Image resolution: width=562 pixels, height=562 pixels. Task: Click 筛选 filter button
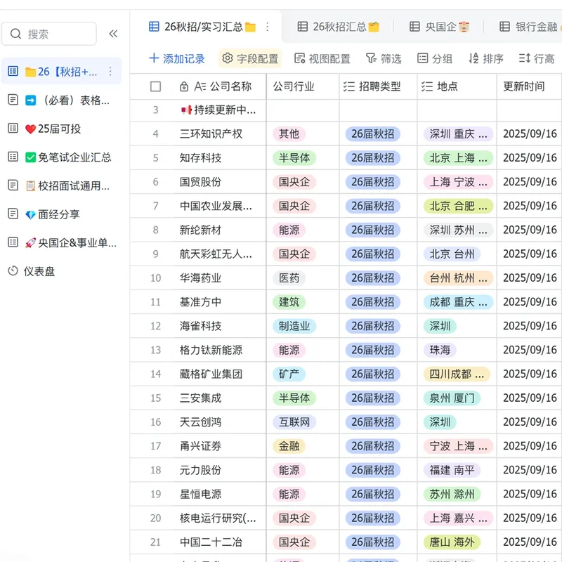[384, 58]
